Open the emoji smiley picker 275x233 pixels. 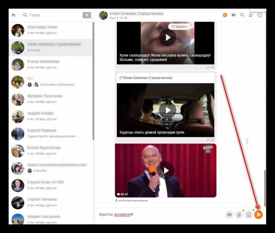249,215
